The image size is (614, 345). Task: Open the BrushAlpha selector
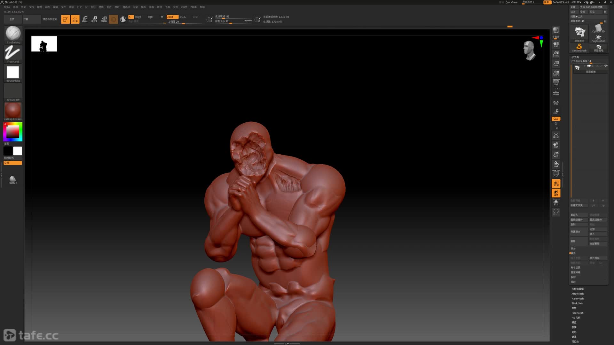[13, 73]
